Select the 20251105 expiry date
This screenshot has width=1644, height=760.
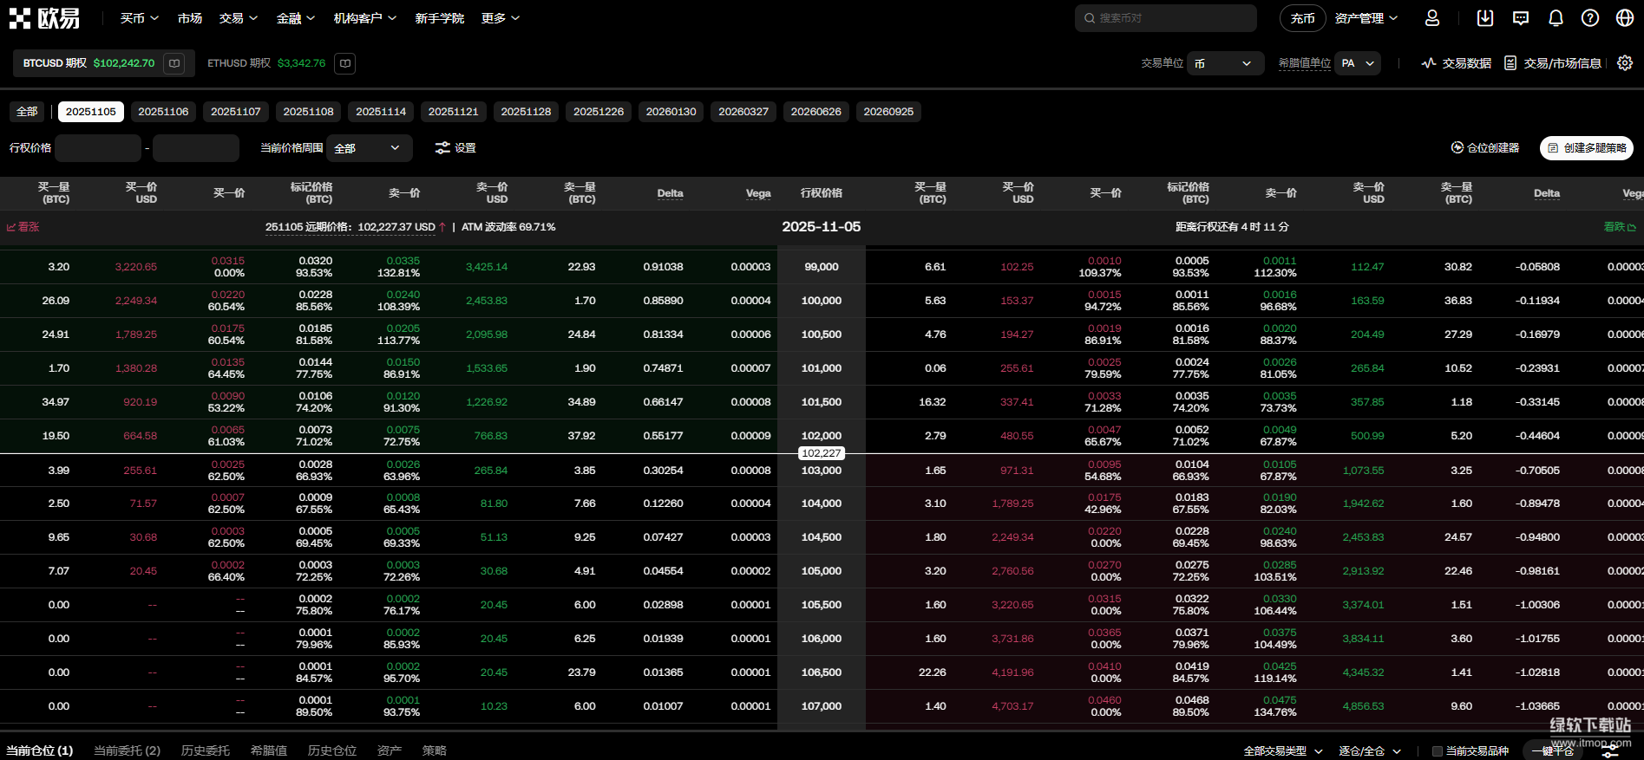point(91,112)
